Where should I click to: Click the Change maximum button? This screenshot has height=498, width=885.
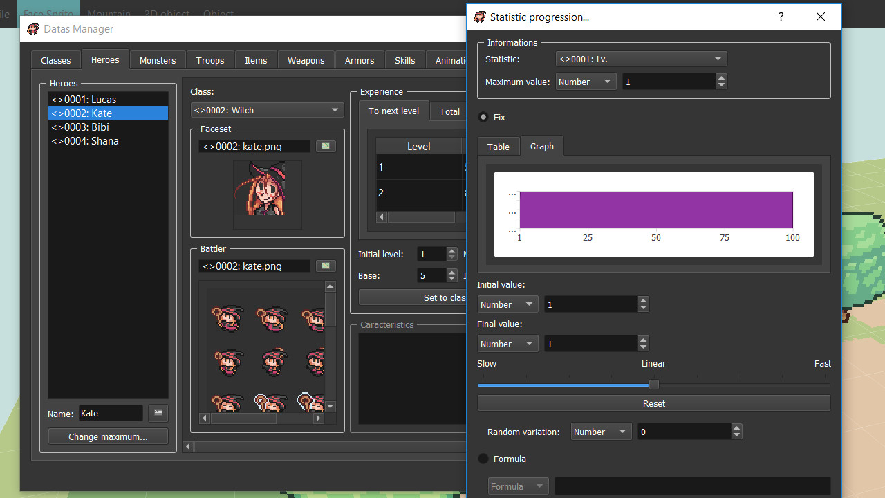pos(108,436)
